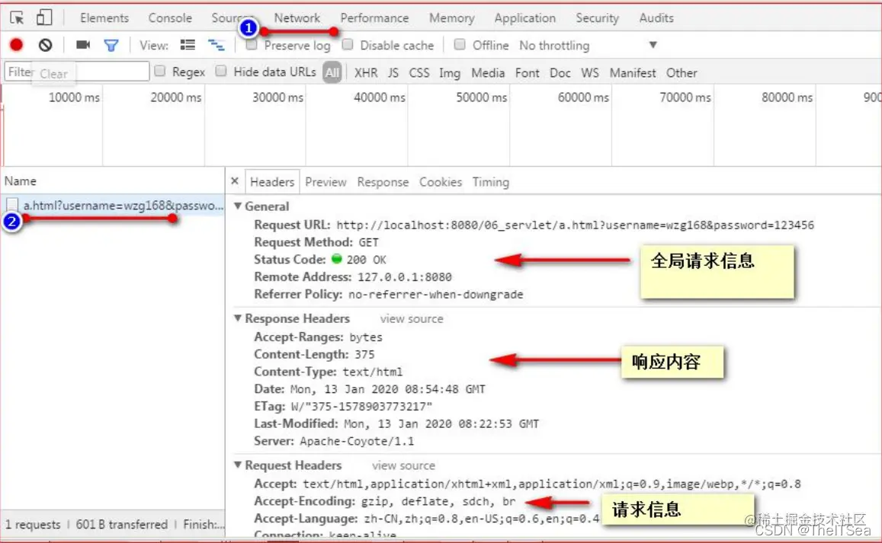The height and width of the screenshot is (543, 882).
Task: Clear the network log with the ban icon
Action: pyautogui.click(x=45, y=45)
